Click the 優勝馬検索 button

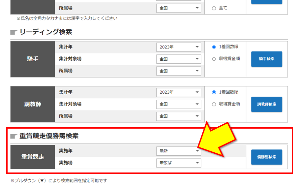point(266,157)
